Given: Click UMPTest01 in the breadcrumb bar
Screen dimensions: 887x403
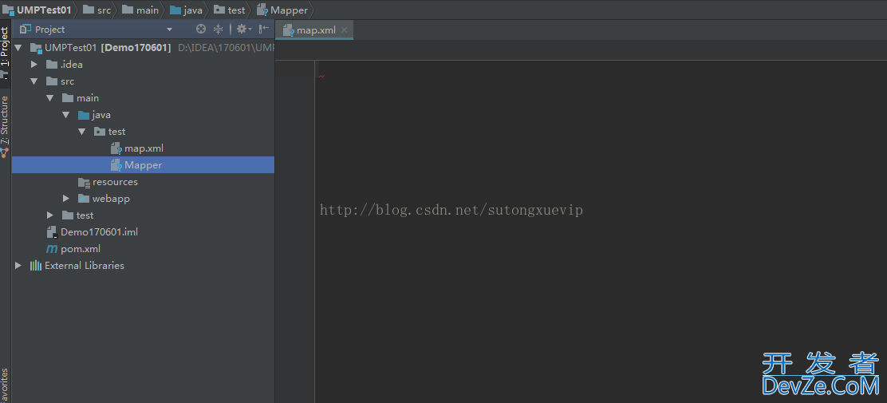Looking at the screenshot, I should (x=44, y=10).
